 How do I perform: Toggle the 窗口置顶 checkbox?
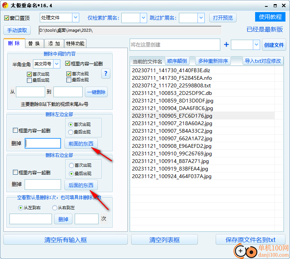(x=6, y=18)
